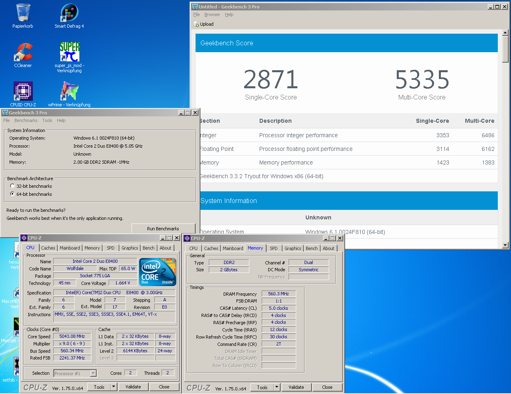Screen dimensions: 511x394
Task: Click the scroll-up arrow in Geekbench results scrollbar
Action: 505,32
